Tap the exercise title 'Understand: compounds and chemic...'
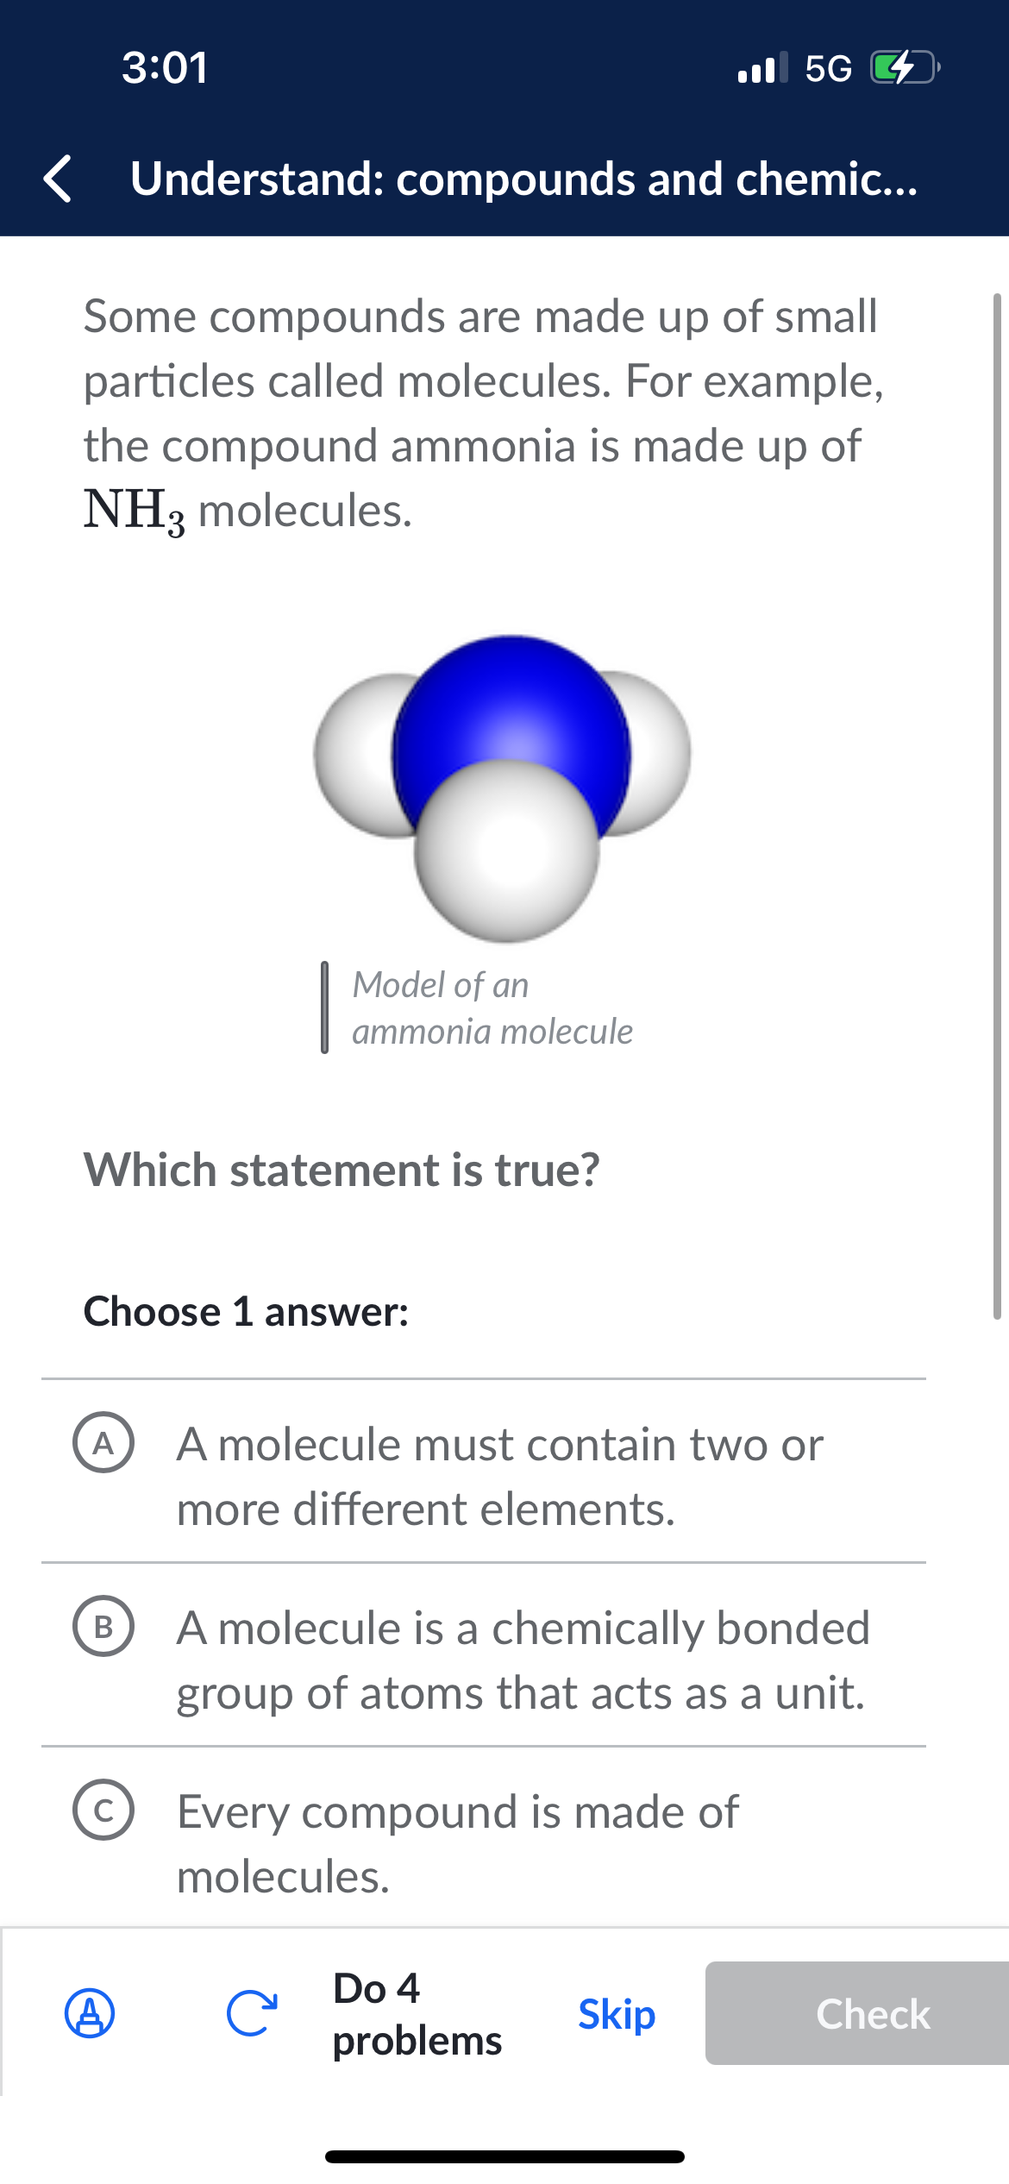 click(523, 181)
